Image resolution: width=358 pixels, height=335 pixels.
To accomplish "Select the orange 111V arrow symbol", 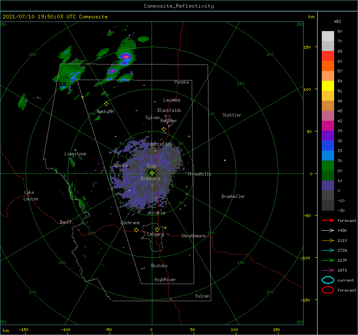I will pos(328,240).
